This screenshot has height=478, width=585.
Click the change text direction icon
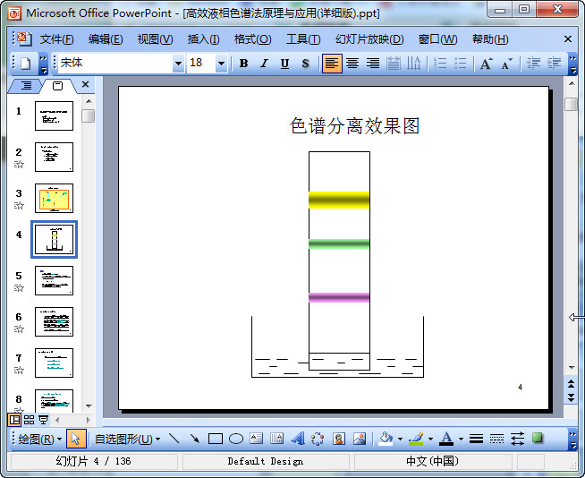point(413,64)
